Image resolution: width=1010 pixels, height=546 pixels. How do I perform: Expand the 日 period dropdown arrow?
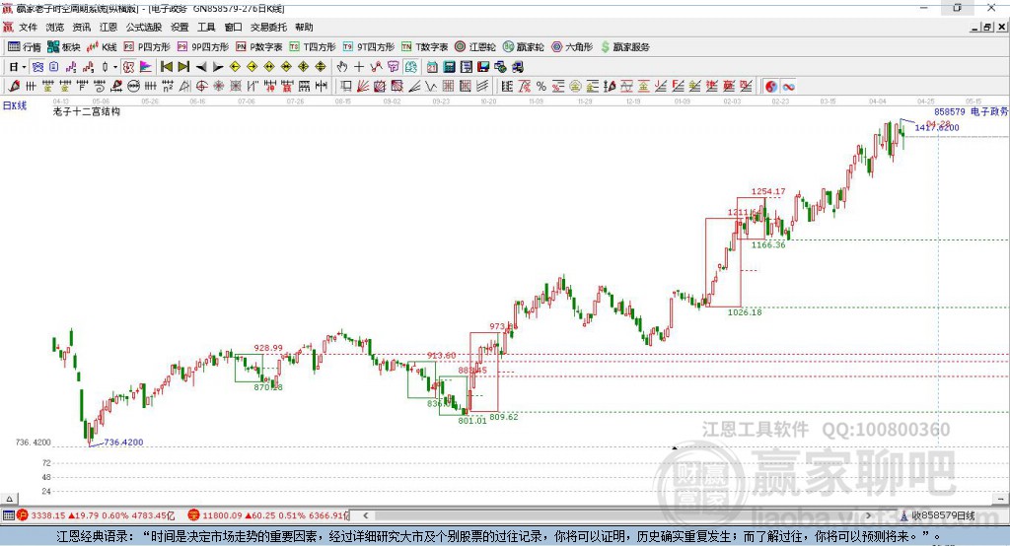pos(25,67)
